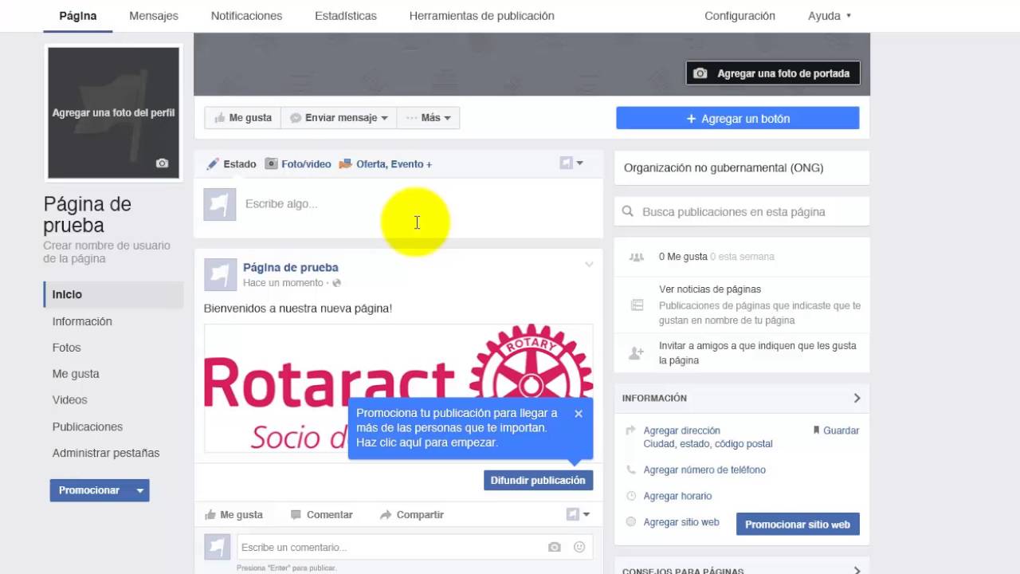
Task: Click Difundir publicación button
Action: tap(538, 480)
